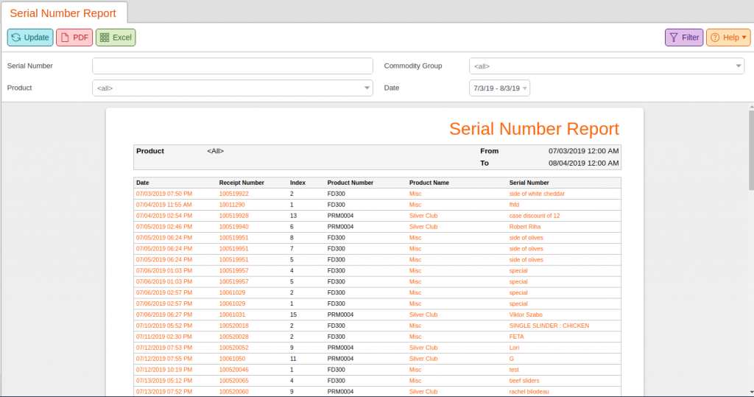Open receipt number 10061031
This screenshot has width=754, height=397.
coord(232,315)
